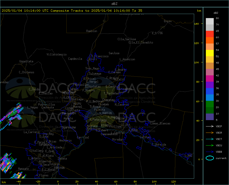Viewport: 229px width, 185px height.
Task: Click the Mirador label
Action: 118,139
